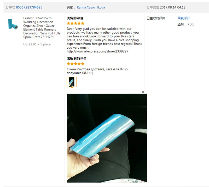Open the blue tulle roll product image
This screenshot has height=187, width=209.
13,24
